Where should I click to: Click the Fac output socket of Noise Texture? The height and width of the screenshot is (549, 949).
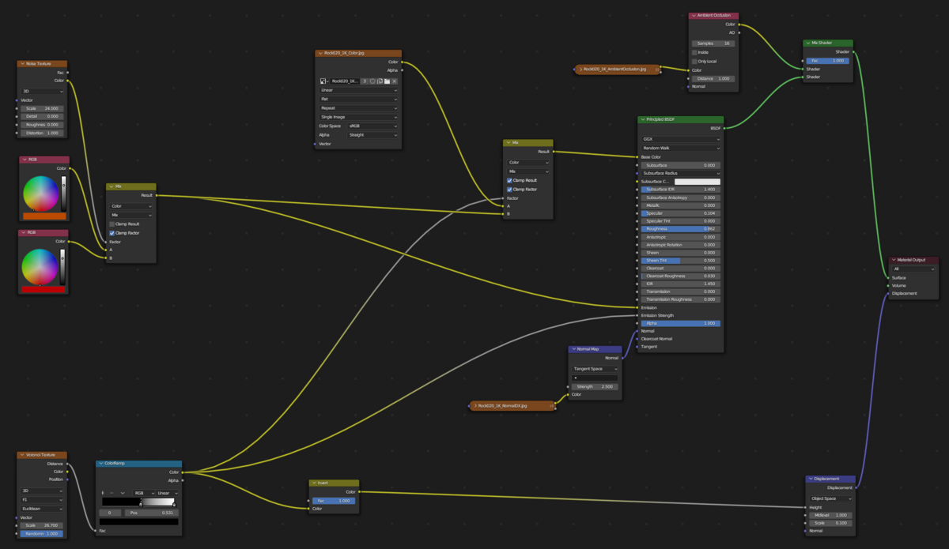pos(68,73)
